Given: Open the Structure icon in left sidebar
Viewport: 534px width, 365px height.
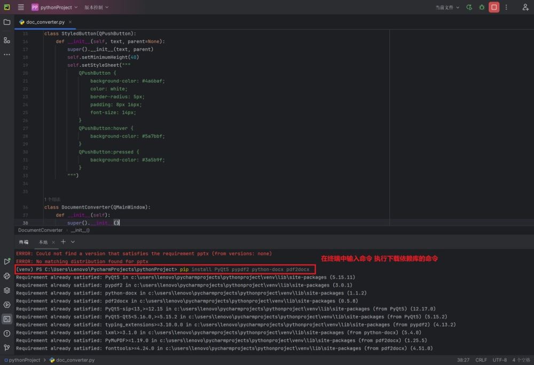Looking at the screenshot, I should [6, 41].
